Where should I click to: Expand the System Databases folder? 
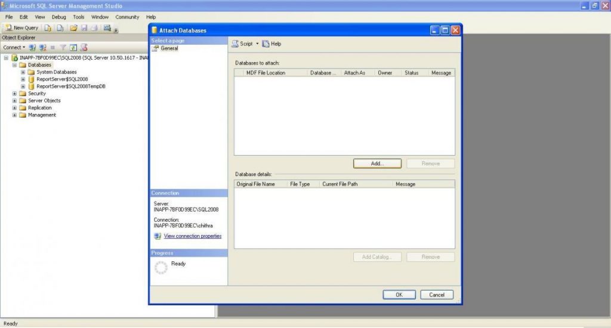[x=23, y=72]
